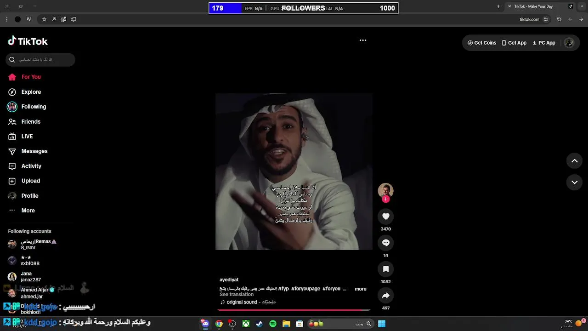Open the video's three-dot options menu
Image resolution: width=588 pixels, height=331 pixels.
point(363,40)
